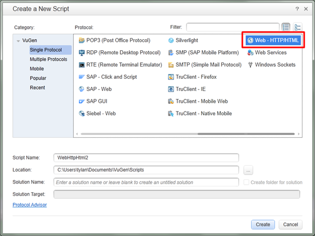Click the Cancel button
315x236 pixels.
[x=290, y=225]
